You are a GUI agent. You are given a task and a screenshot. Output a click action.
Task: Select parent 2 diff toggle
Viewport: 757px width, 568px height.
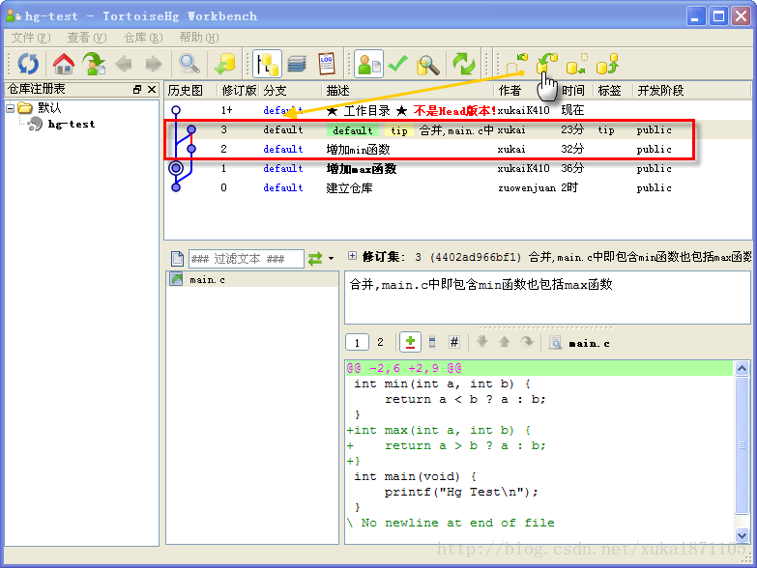pyautogui.click(x=380, y=342)
